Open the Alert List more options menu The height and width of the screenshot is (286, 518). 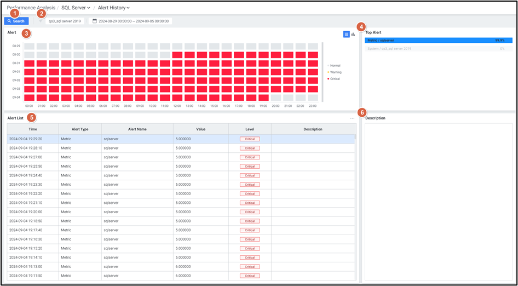pos(352,118)
